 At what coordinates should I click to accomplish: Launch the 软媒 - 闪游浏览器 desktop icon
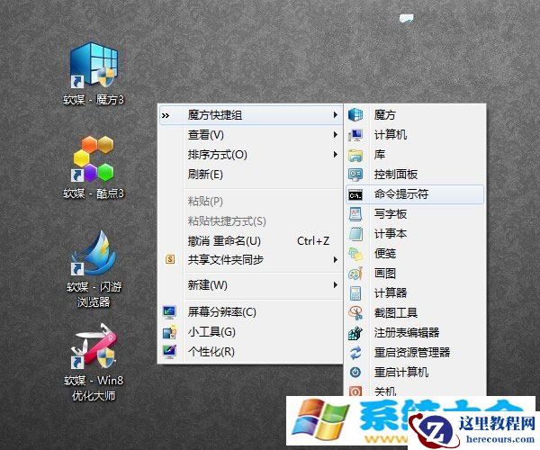94,268
